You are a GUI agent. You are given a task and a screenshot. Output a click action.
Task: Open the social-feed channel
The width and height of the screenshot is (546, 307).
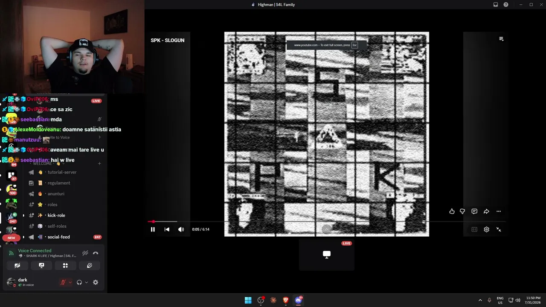pos(58,237)
